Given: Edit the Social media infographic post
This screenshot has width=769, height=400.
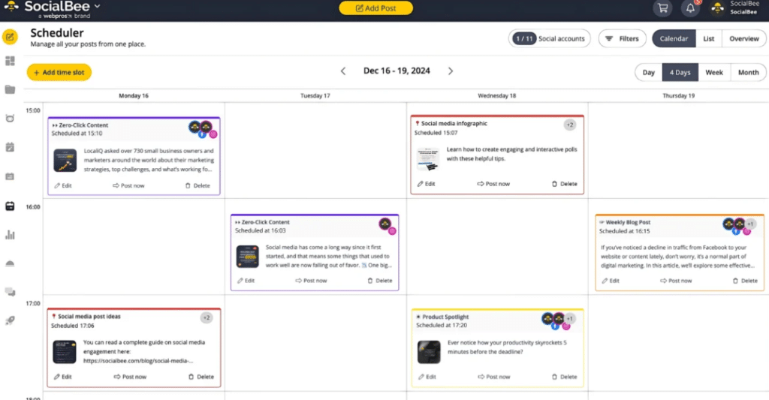Looking at the screenshot, I should click(427, 184).
